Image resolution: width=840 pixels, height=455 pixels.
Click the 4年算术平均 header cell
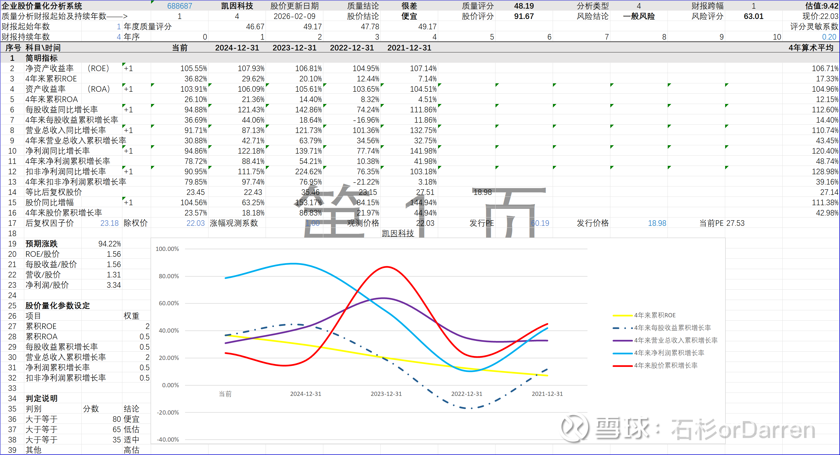point(811,48)
